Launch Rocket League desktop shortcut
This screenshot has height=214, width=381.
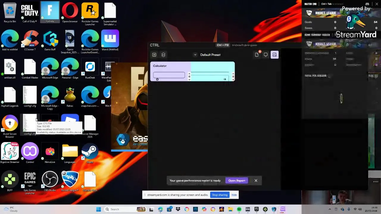point(70,182)
